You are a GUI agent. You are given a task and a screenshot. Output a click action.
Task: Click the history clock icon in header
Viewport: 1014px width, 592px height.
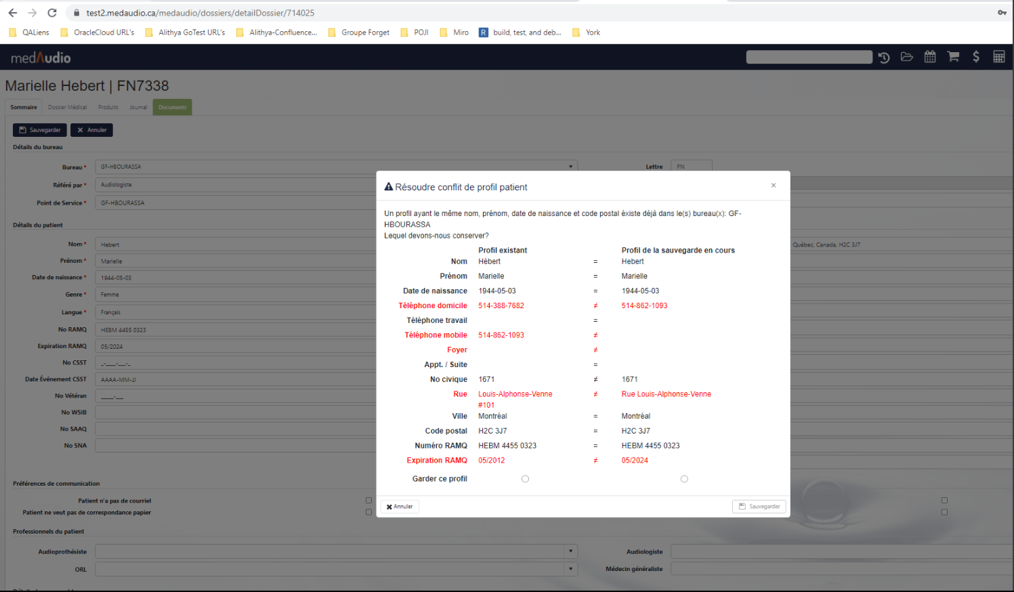coord(884,58)
